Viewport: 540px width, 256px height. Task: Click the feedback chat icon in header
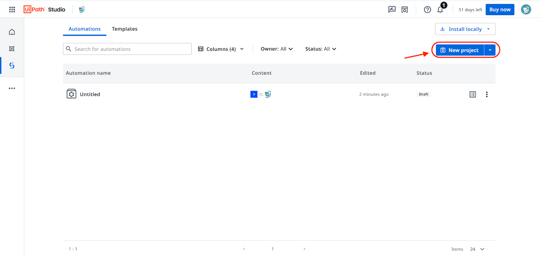click(x=392, y=9)
